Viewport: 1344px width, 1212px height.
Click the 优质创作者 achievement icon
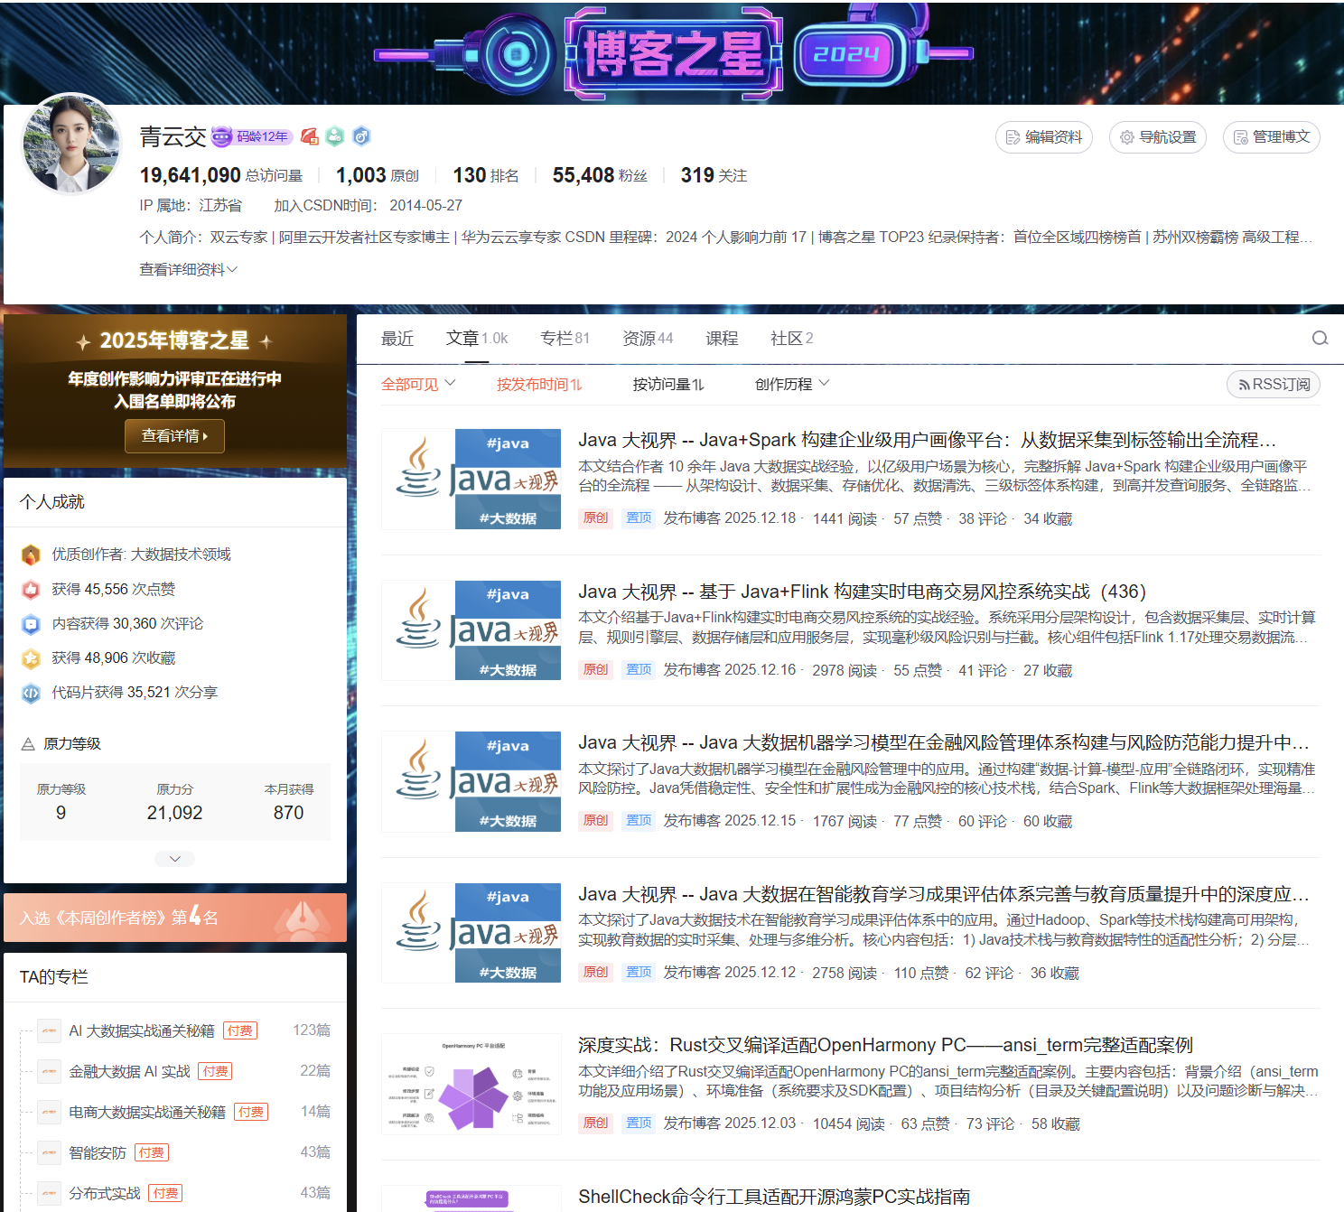click(32, 555)
